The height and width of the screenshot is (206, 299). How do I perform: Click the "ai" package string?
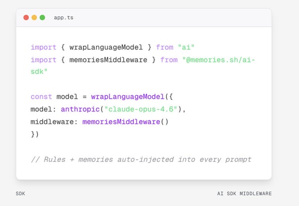186,48
